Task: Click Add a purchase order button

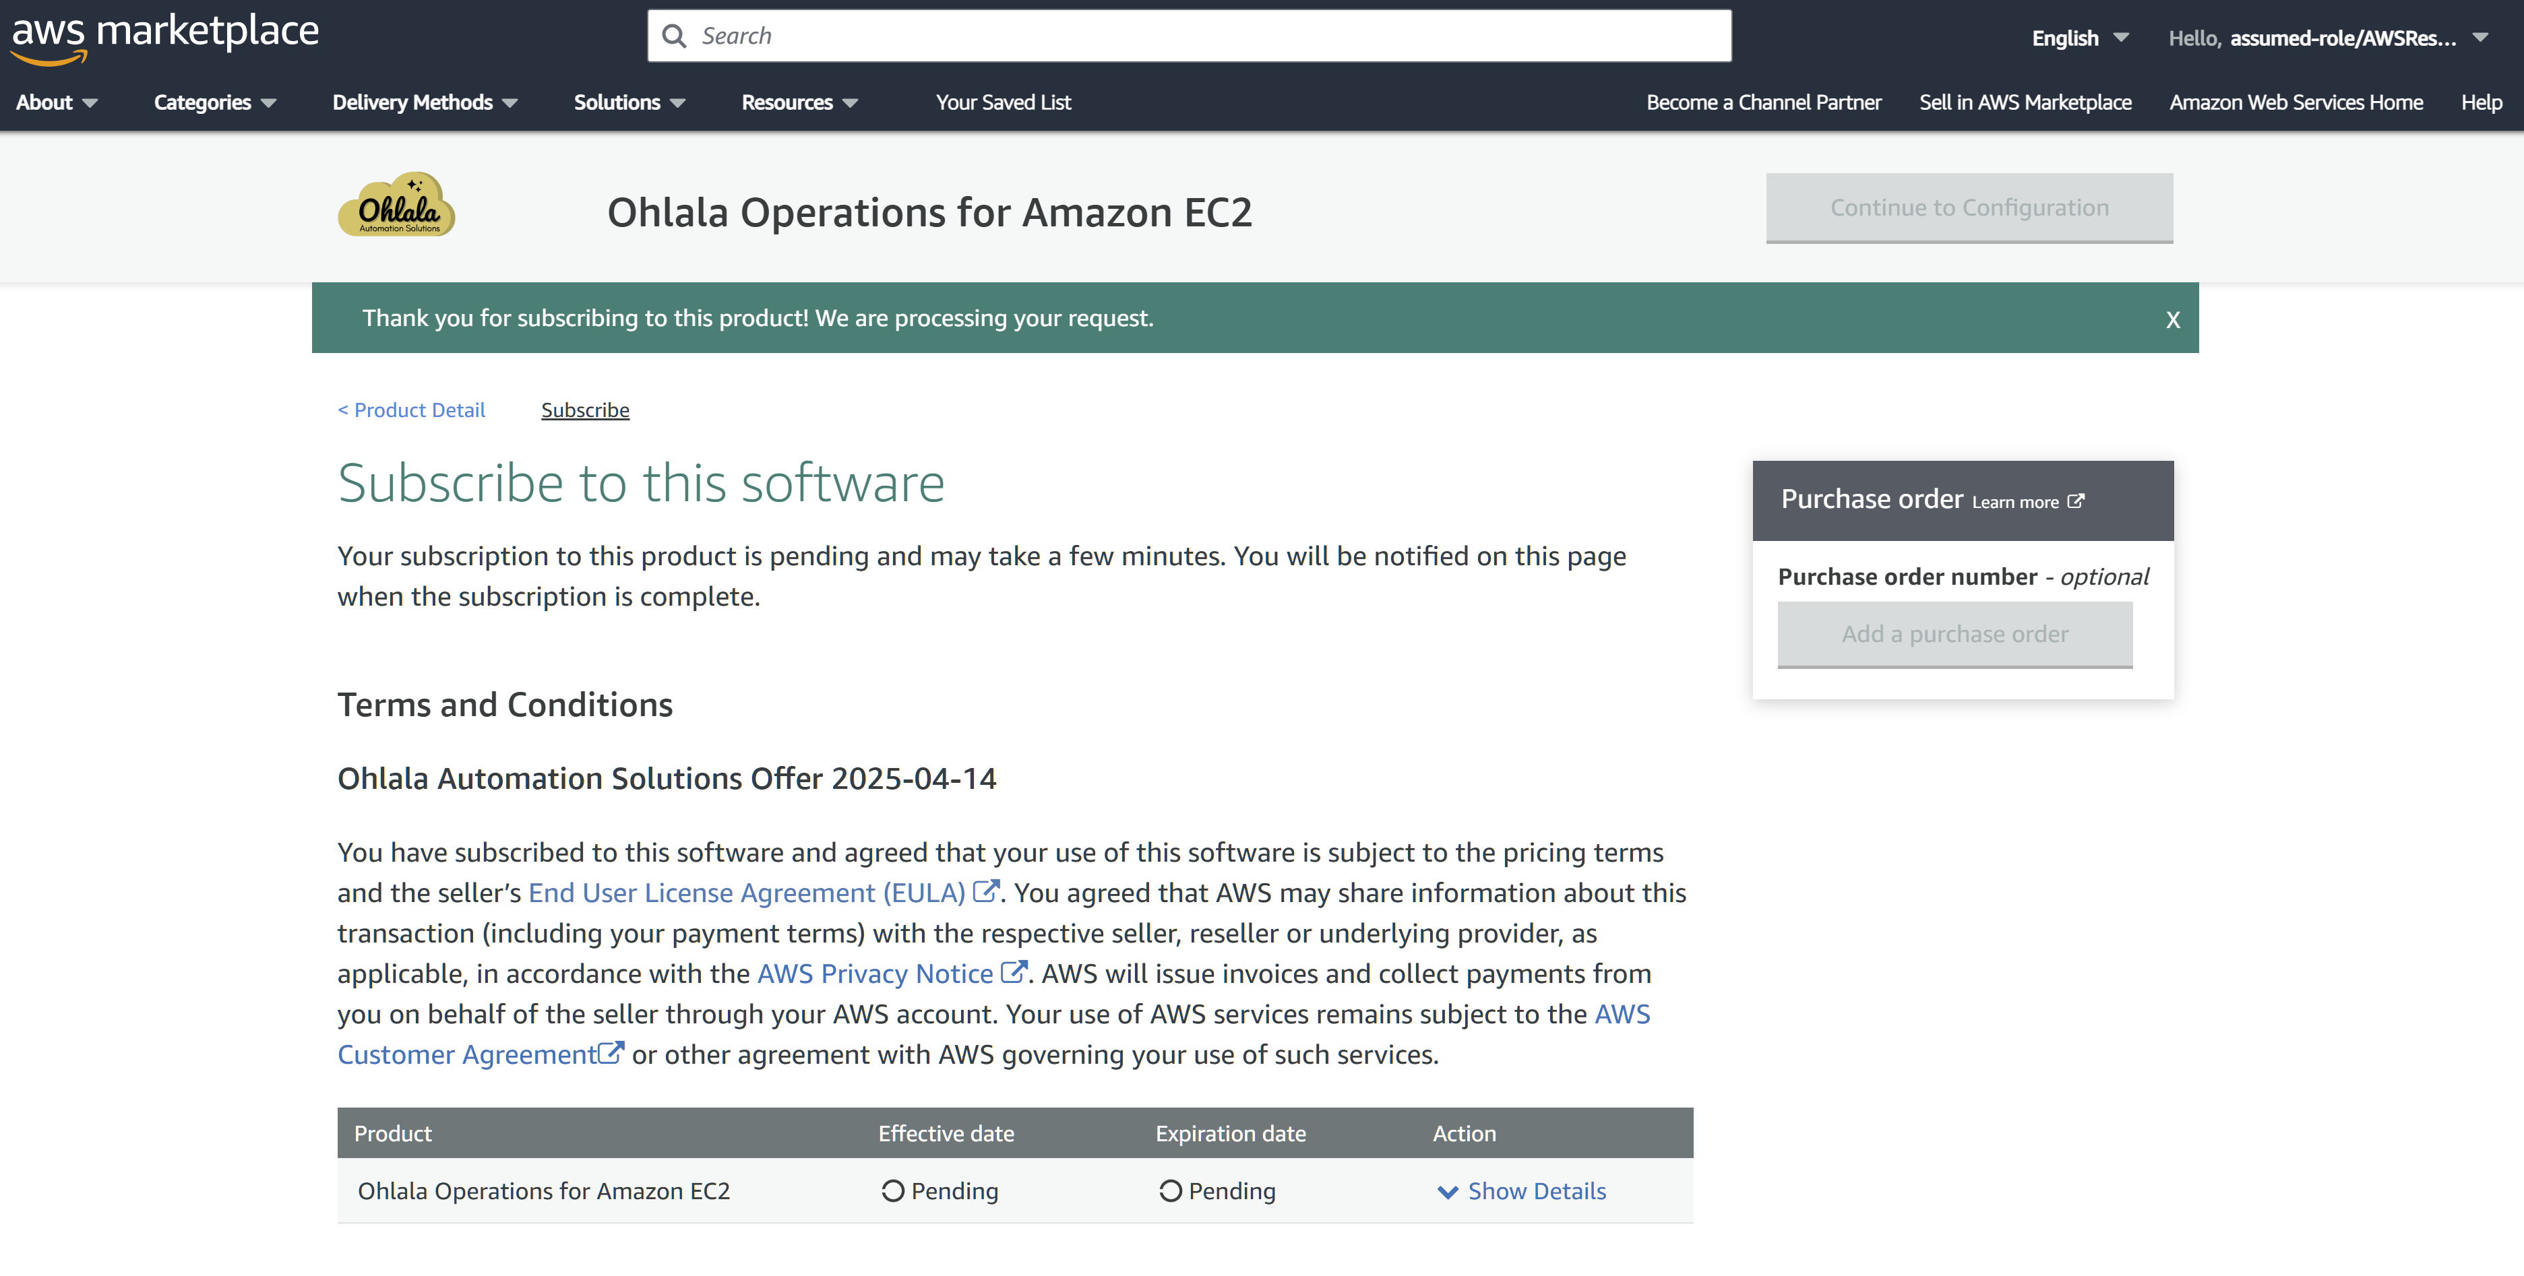Action: point(1954,635)
